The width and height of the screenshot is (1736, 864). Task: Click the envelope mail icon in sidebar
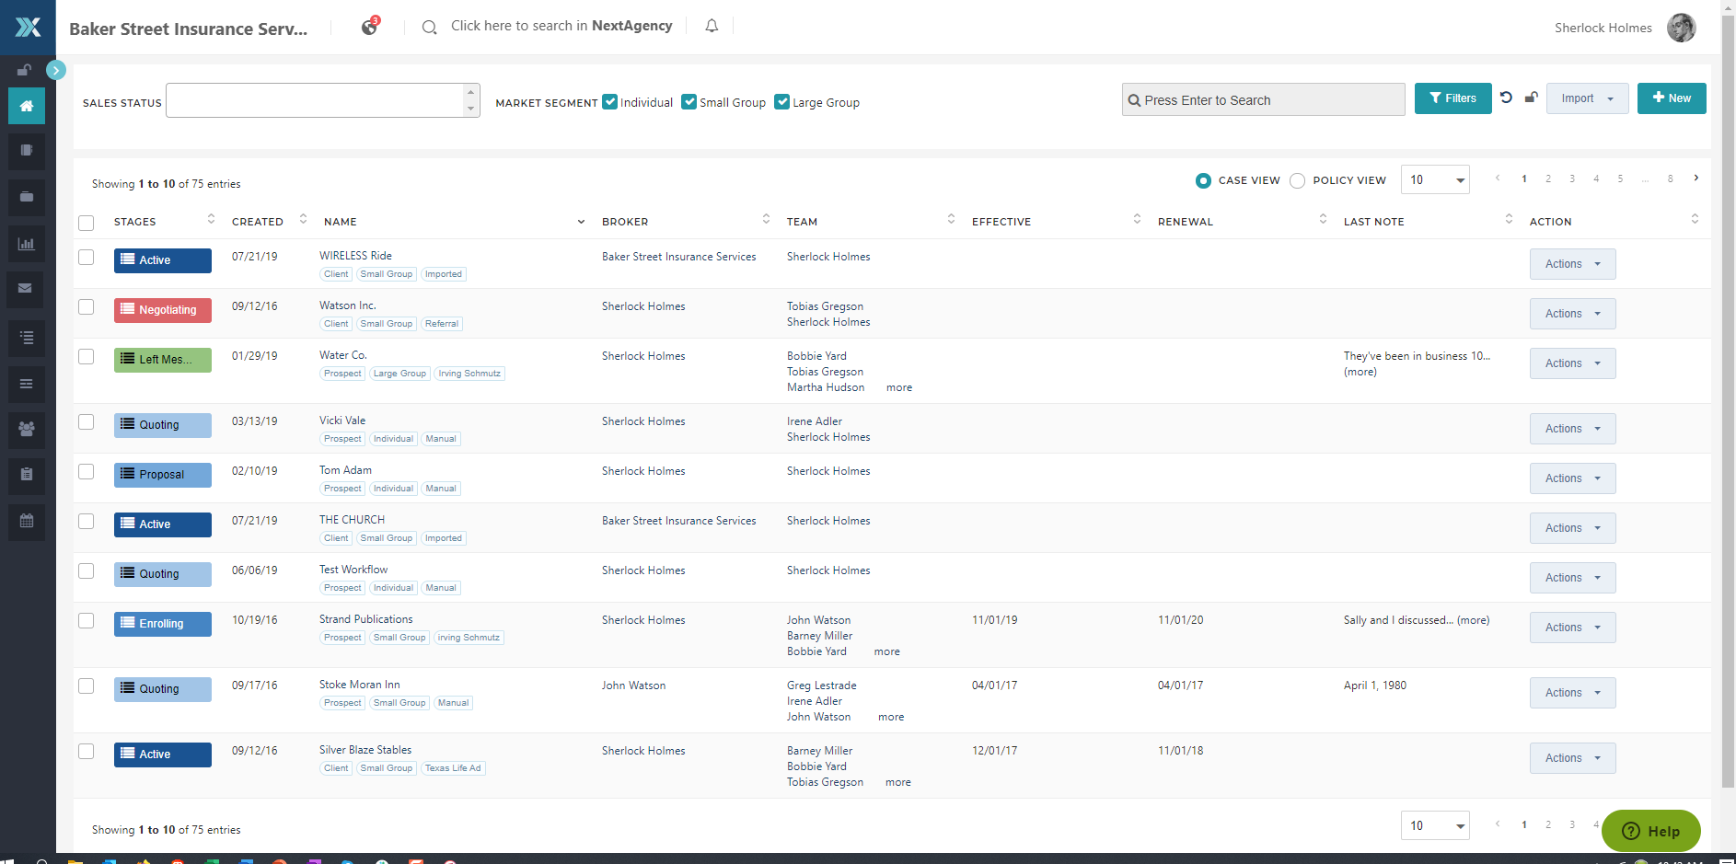(x=27, y=289)
